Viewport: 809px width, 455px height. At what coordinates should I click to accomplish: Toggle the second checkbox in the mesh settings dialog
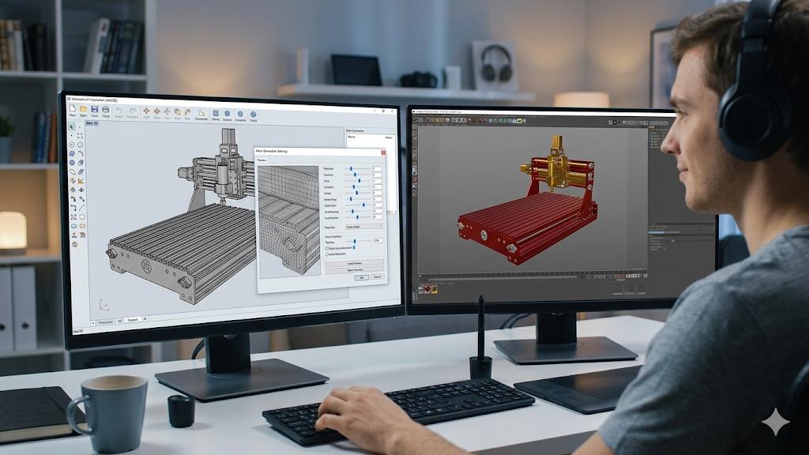[328, 254]
